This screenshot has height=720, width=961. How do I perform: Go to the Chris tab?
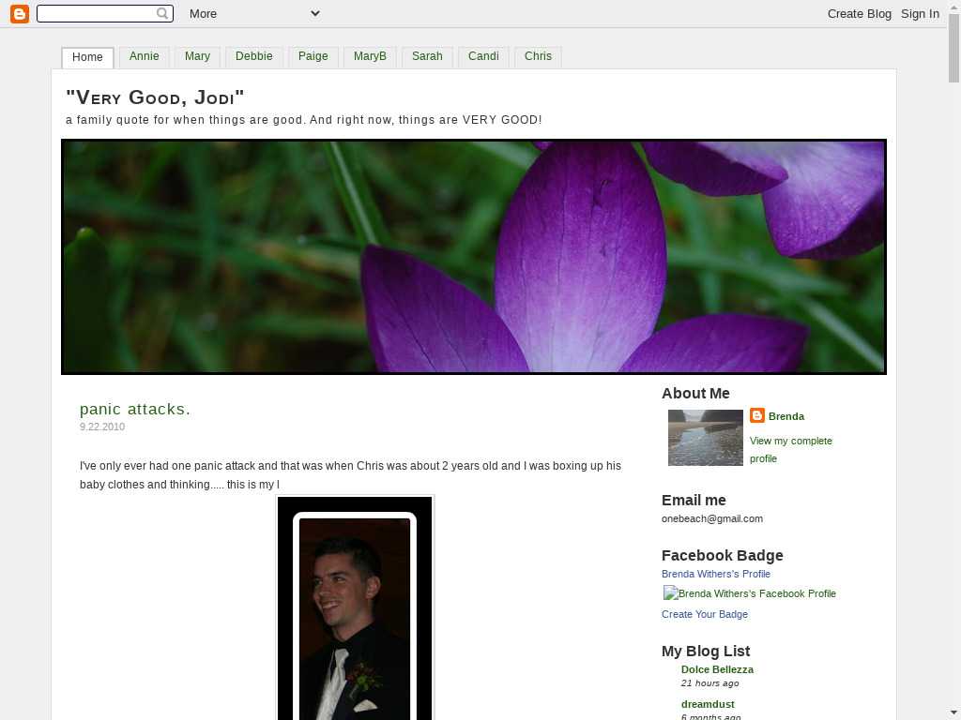pos(538,56)
